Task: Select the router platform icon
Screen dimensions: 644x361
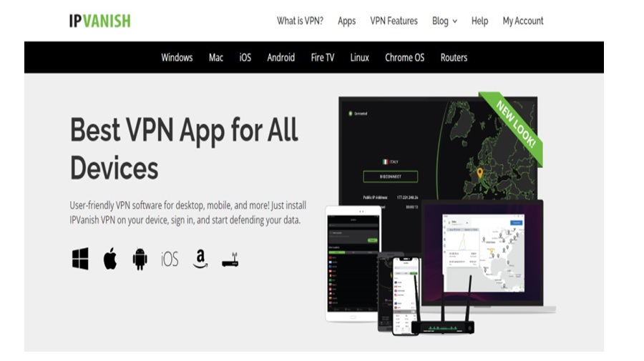Action: (230, 259)
